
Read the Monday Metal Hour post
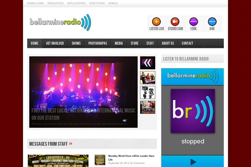coord(131,157)
